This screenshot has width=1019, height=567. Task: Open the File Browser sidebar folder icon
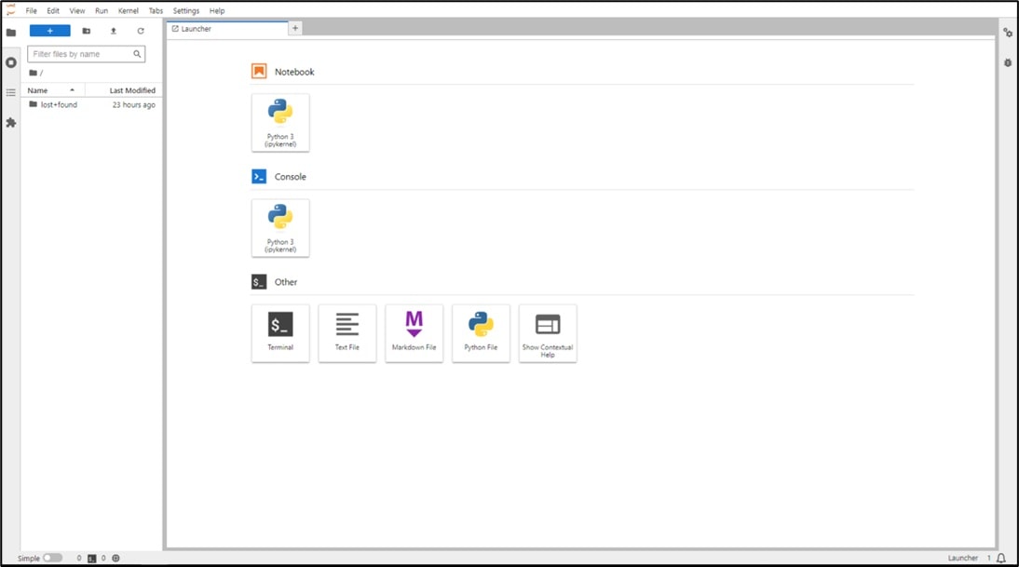(11, 33)
